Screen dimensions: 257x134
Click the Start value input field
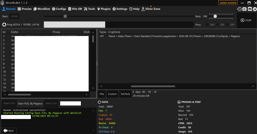pos(14,16)
